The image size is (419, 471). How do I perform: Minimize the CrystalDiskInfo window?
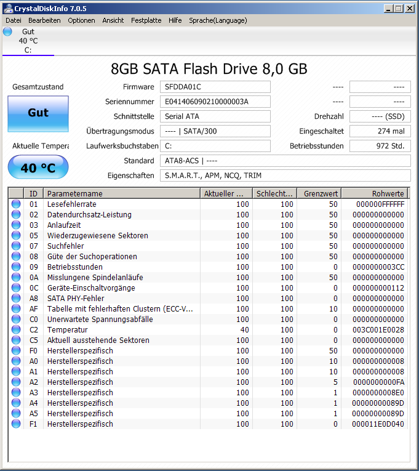point(388,9)
